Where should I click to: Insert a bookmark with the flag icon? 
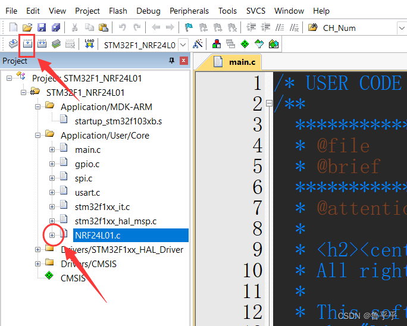189,27
